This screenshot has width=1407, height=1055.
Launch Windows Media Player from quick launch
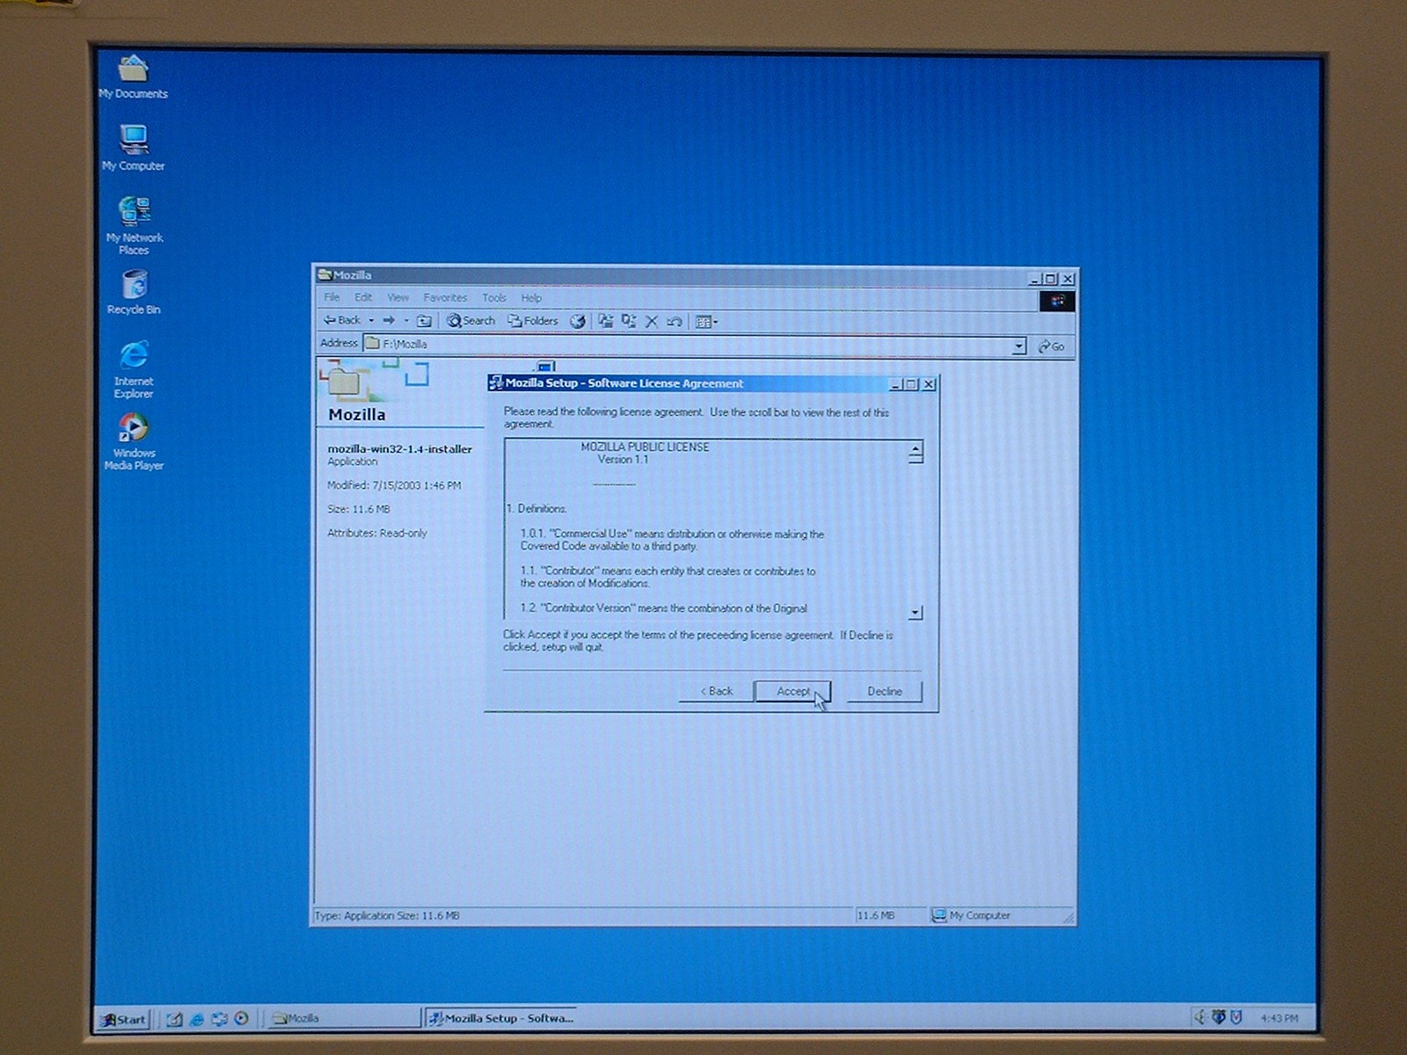[241, 1018]
